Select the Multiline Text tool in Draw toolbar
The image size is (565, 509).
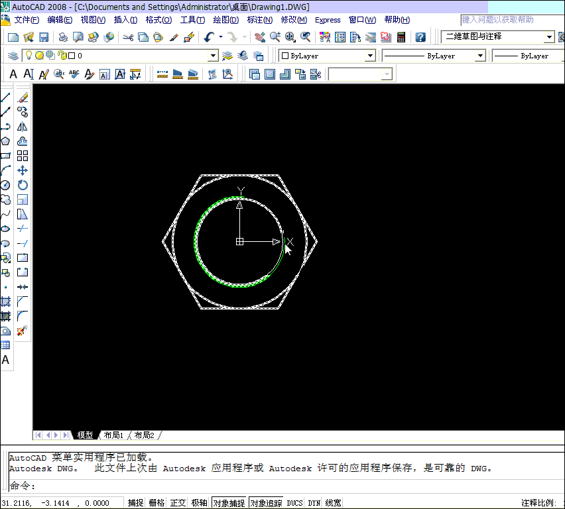(5, 360)
